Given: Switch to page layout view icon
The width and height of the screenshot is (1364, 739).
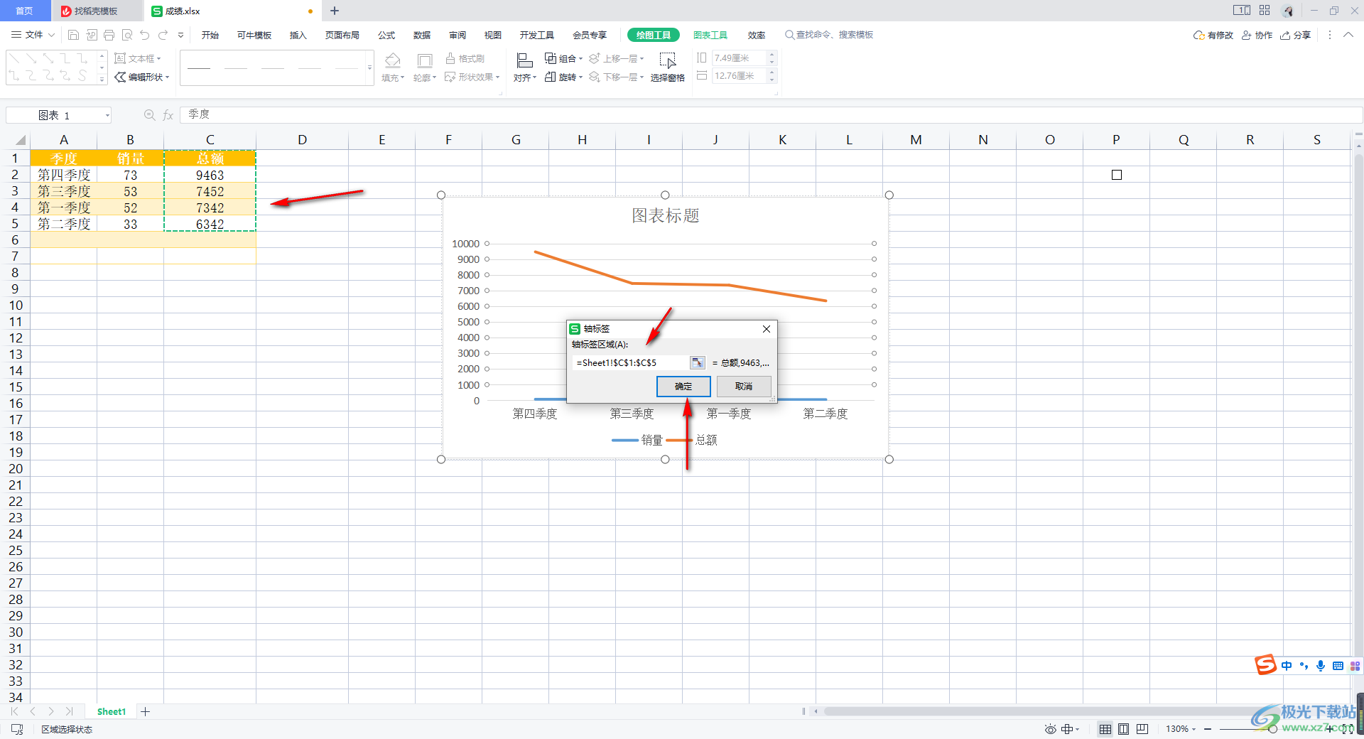Looking at the screenshot, I should [x=1123, y=729].
